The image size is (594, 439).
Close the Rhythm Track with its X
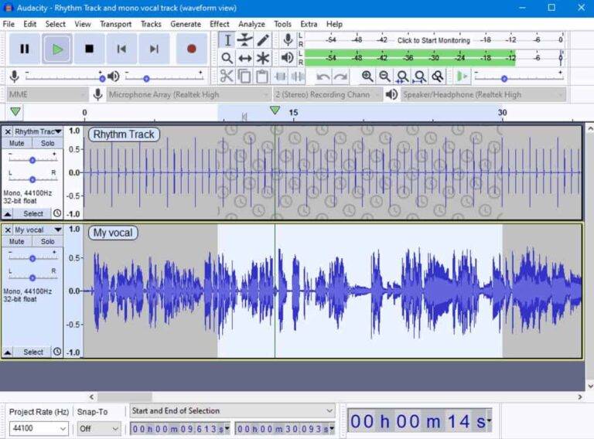click(x=8, y=131)
